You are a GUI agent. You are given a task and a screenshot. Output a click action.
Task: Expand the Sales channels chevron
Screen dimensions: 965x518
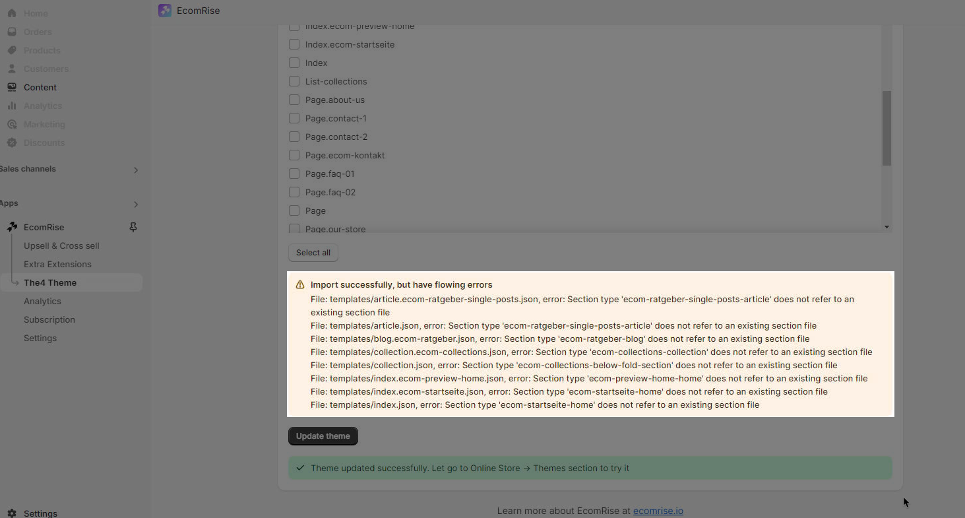(x=136, y=170)
